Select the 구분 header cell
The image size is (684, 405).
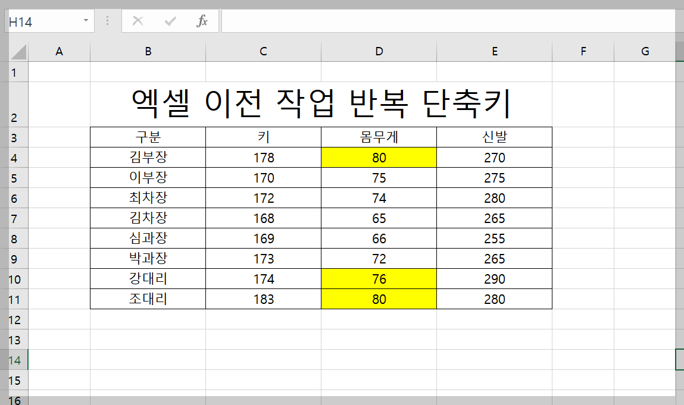tap(147, 137)
